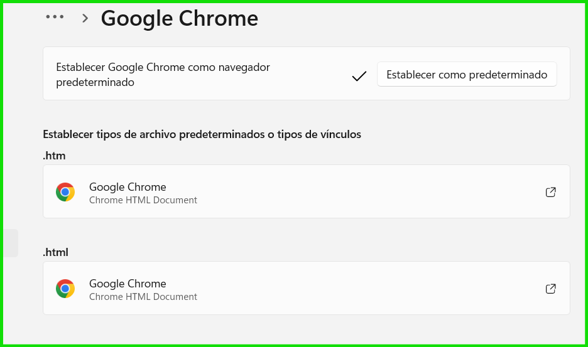
Task: Click the Google Chrome name under .html
Action: click(128, 283)
